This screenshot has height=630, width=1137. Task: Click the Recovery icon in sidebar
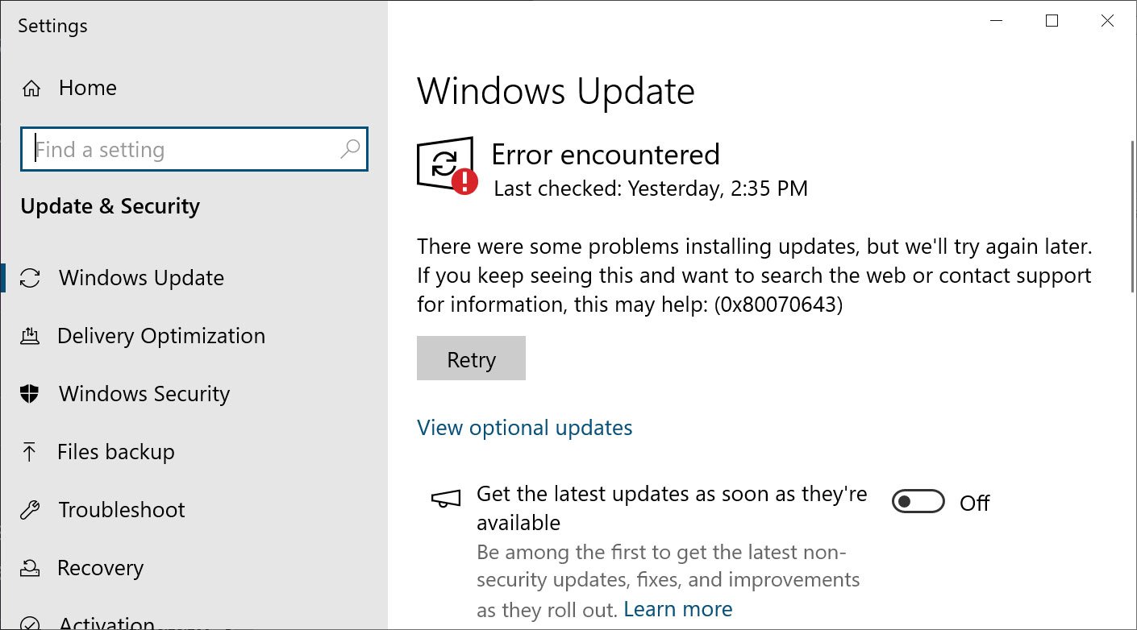pos(30,568)
